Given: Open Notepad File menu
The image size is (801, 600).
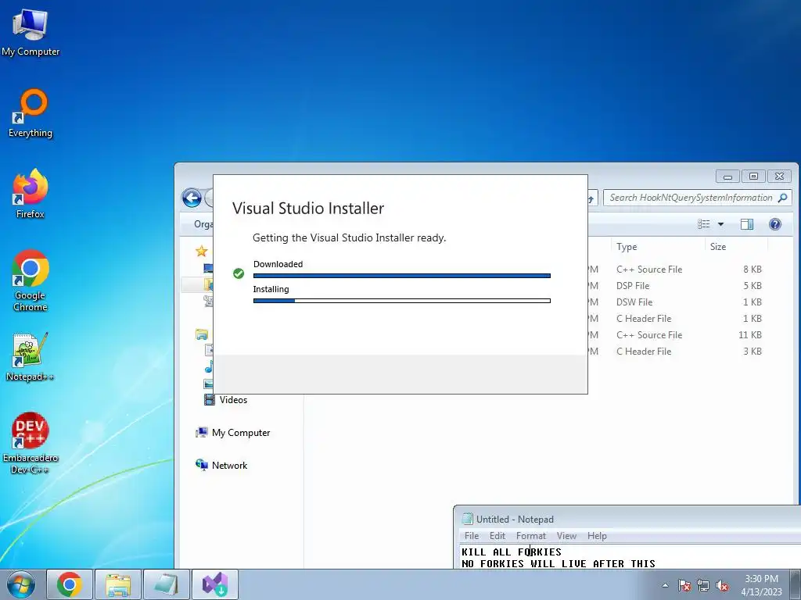Looking at the screenshot, I should pyautogui.click(x=472, y=536).
